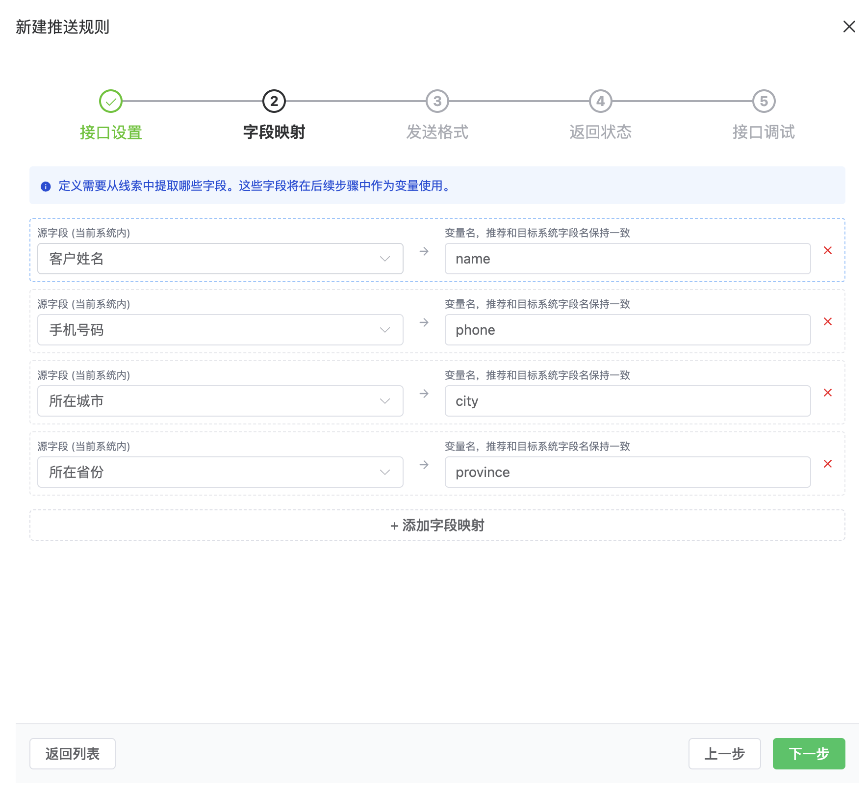Screen dimensions: 867x792
Task: Delete the city field mapping
Action: (827, 393)
